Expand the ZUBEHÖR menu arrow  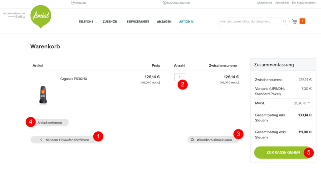(120, 22)
